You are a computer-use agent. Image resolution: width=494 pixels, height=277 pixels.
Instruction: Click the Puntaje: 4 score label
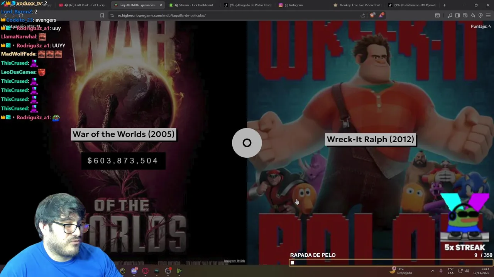(481, 26)
